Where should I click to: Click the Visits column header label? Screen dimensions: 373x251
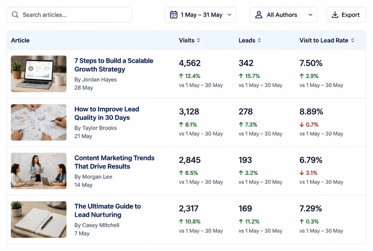click(186, 40)
